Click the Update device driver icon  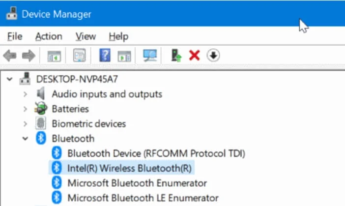tap(175, 56)
